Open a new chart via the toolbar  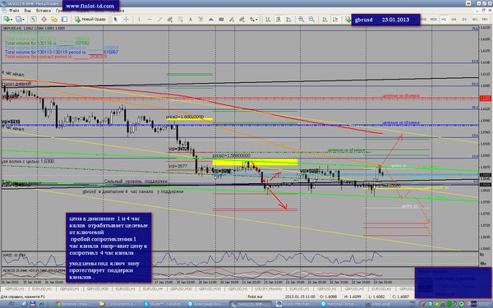(x=7, y=20)
